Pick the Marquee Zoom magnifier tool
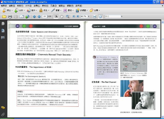164x119 pixels. tap(68, 16)
